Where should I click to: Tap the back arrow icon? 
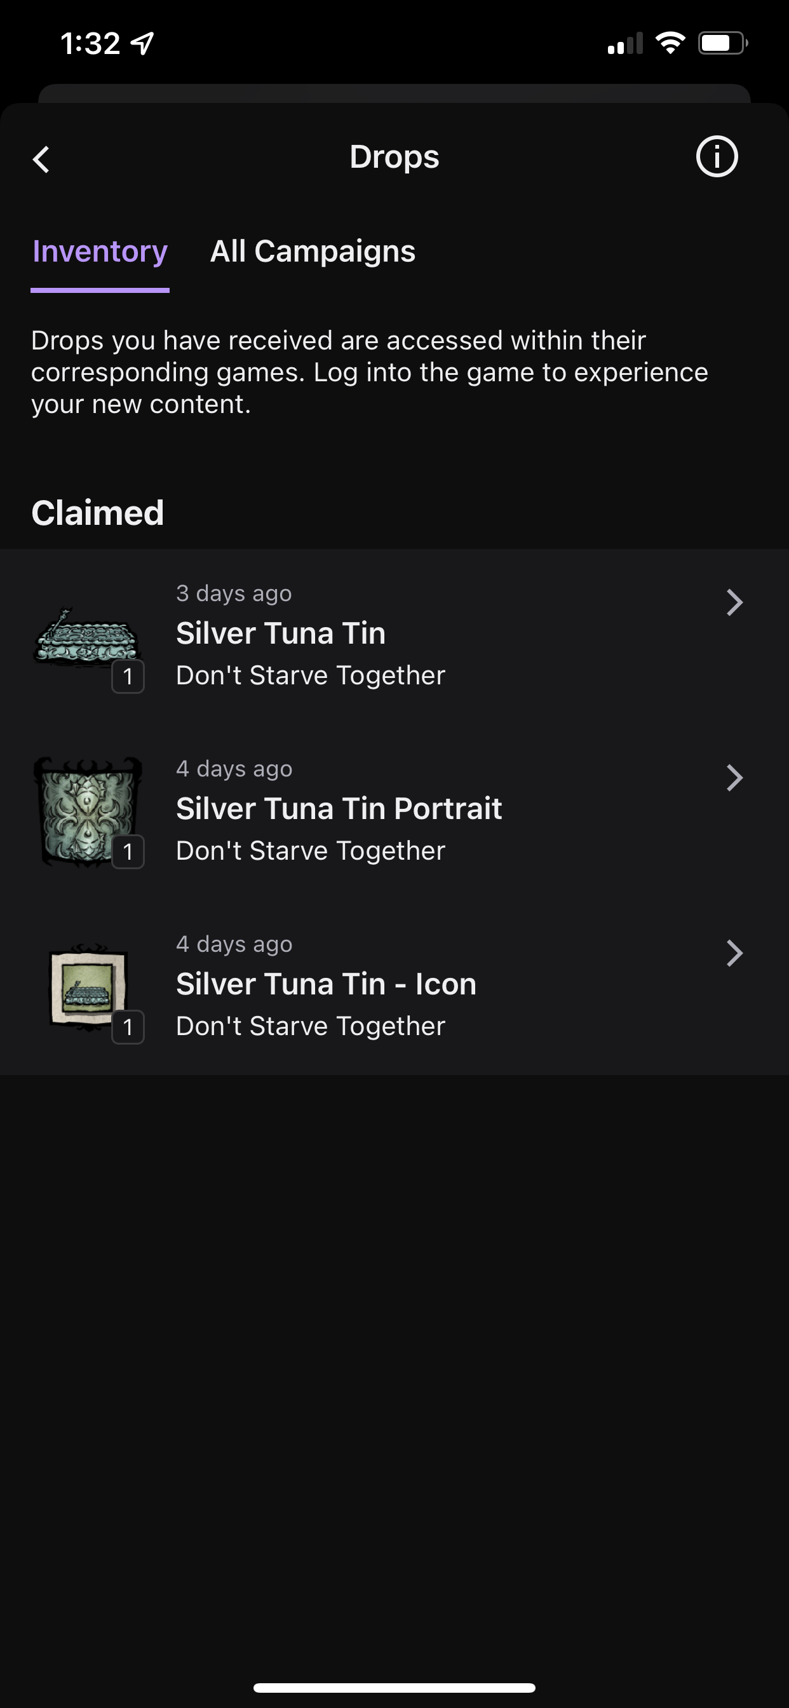[x=41, y=159]
